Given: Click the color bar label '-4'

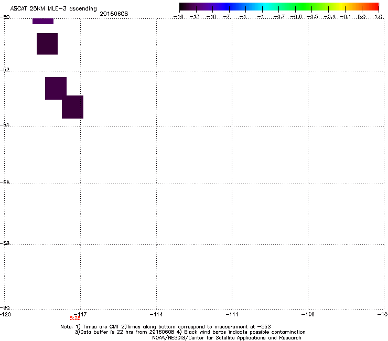Looking at the screenshot, I should point(243,17).
